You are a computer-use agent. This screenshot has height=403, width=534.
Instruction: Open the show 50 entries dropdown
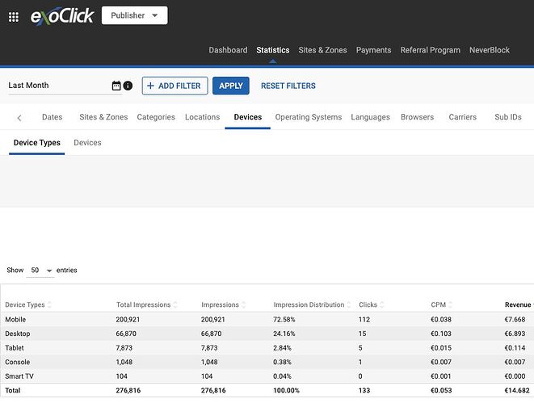40,271
